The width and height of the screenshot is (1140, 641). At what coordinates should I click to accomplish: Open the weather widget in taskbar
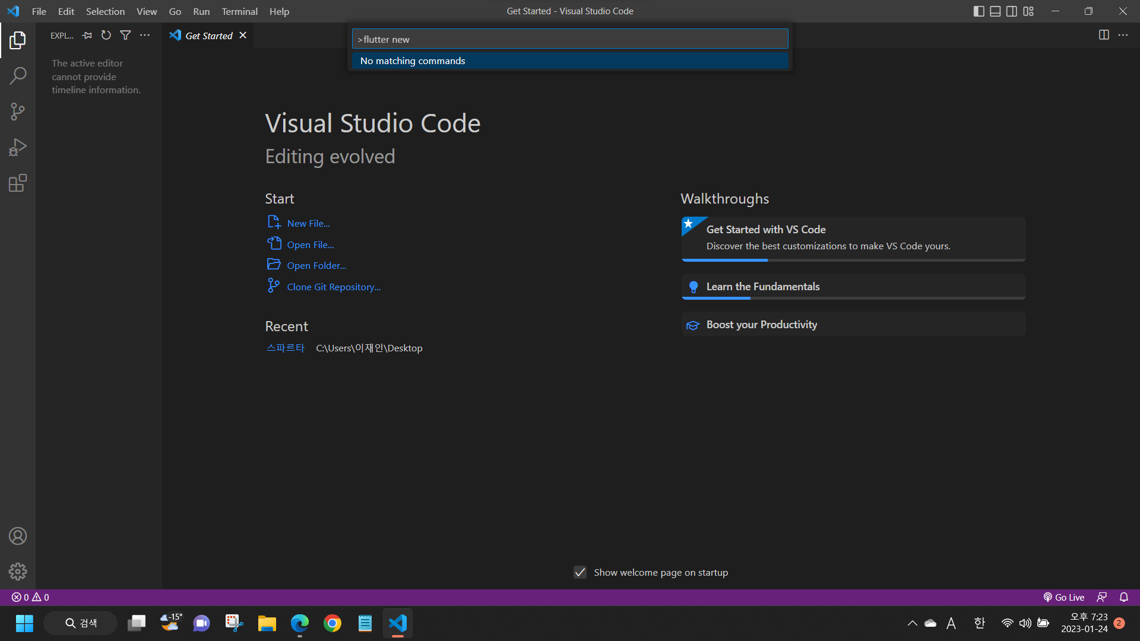pos(171,623)
